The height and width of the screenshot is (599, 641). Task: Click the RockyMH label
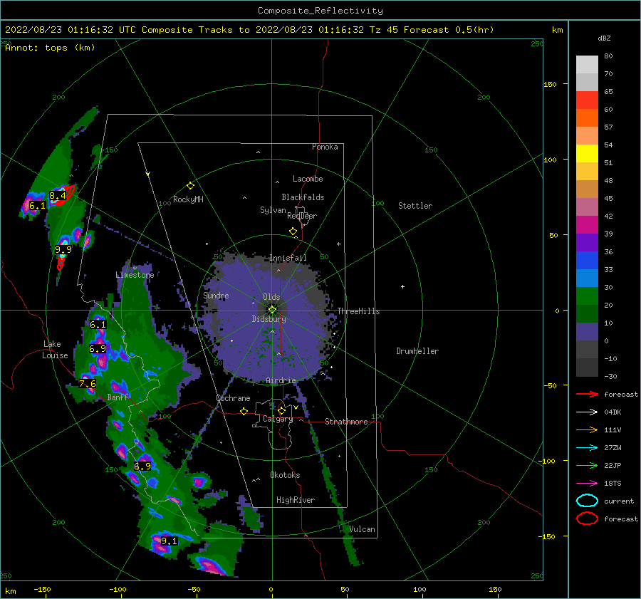pos(188,199)
